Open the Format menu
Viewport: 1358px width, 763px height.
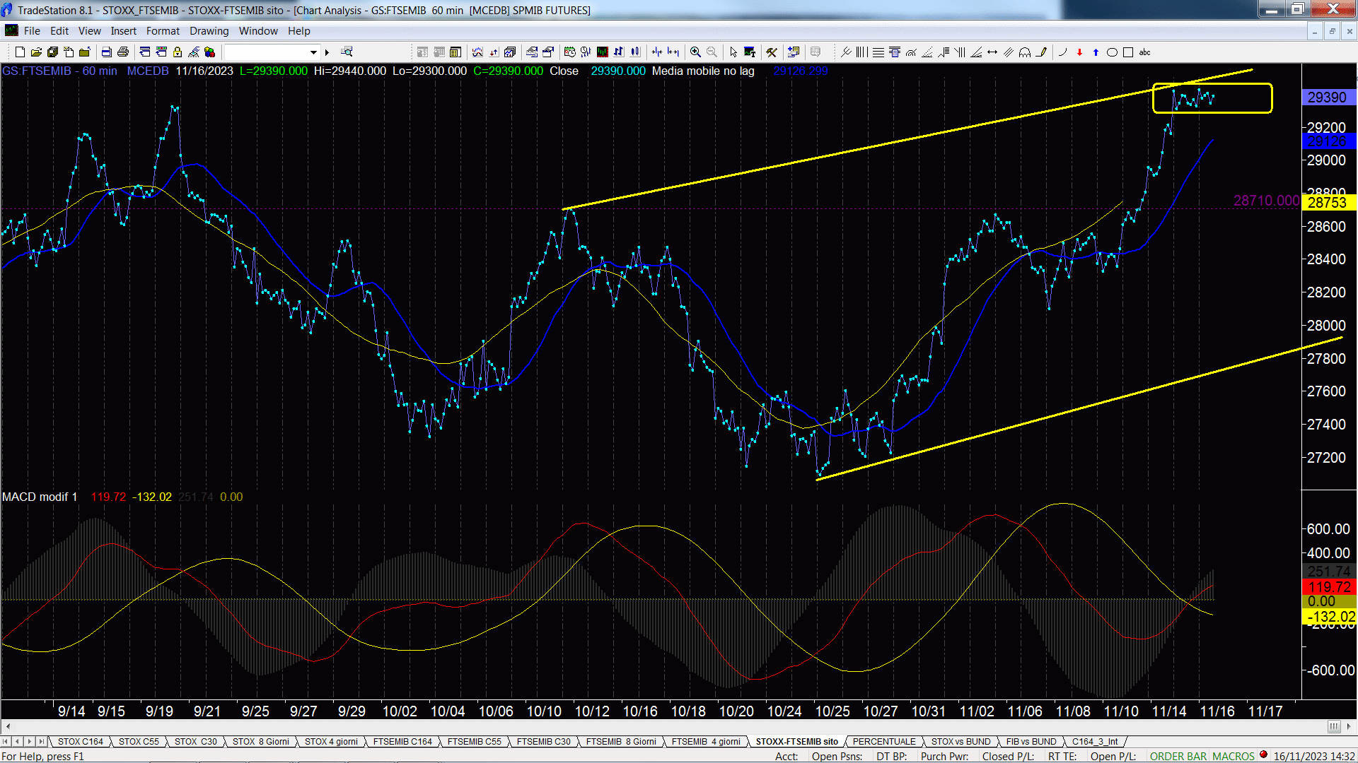[163, 31]
